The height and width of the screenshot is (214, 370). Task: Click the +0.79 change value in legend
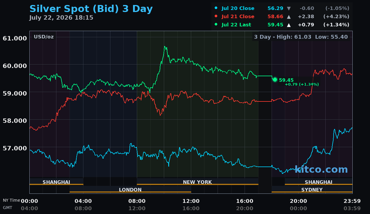tap(306, 25)
